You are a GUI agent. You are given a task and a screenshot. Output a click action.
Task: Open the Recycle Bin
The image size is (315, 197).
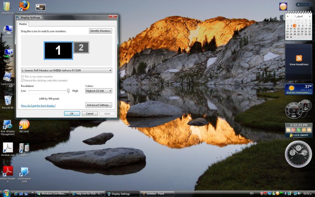(8, 102)
